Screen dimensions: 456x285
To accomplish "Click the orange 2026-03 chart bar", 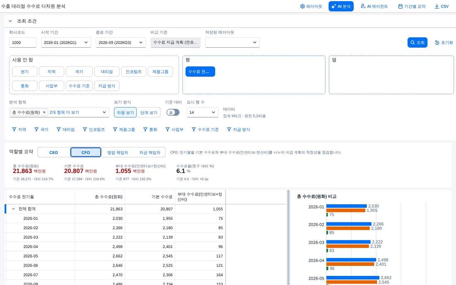I will point(347,246).
